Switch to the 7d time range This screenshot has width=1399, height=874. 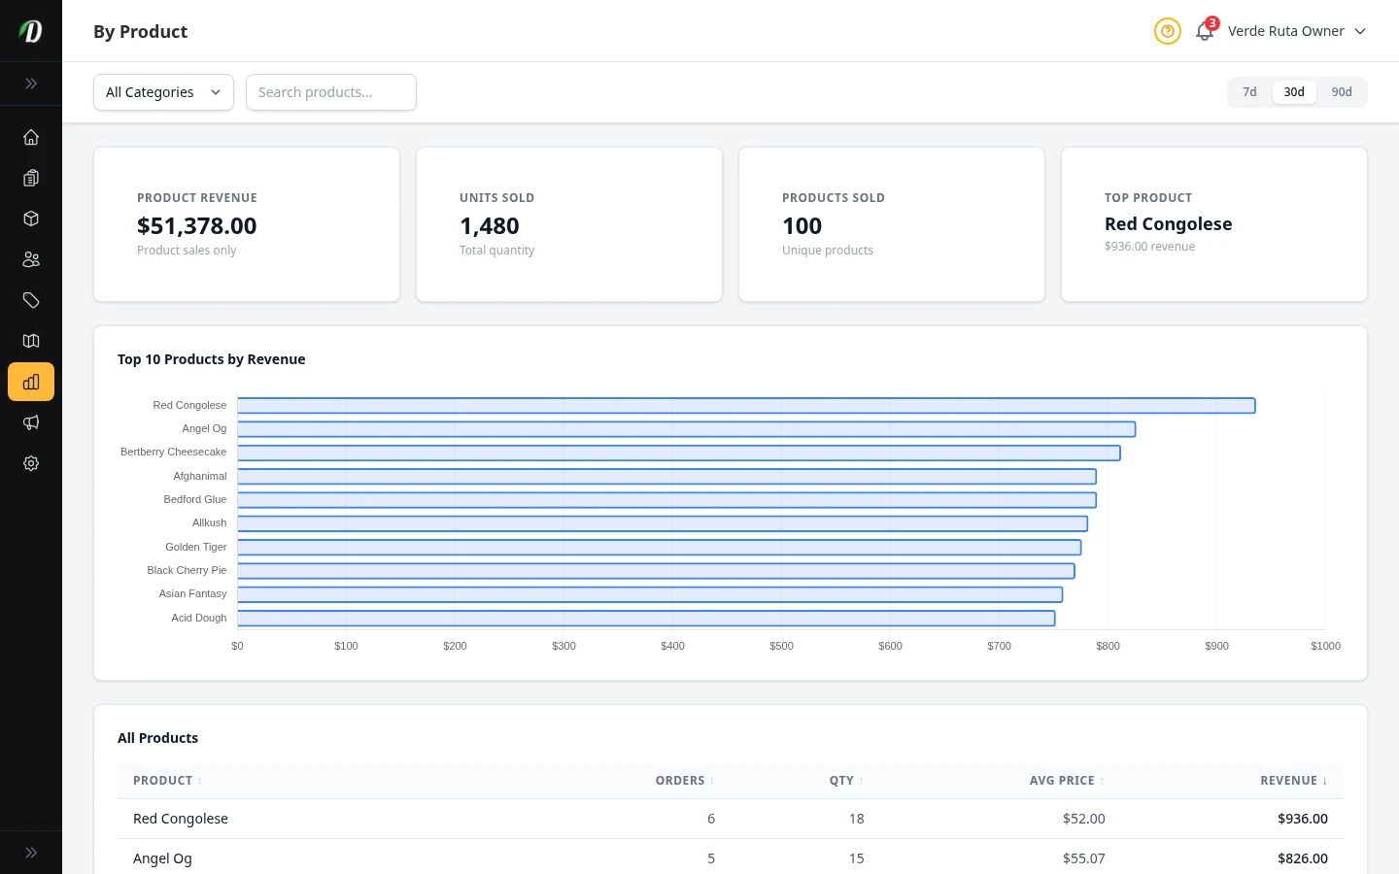coord(1249,92)
